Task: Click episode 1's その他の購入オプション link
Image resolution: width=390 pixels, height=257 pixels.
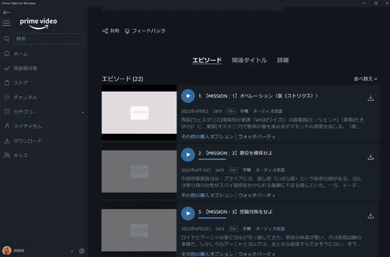Action: click(x=207, y=136)
